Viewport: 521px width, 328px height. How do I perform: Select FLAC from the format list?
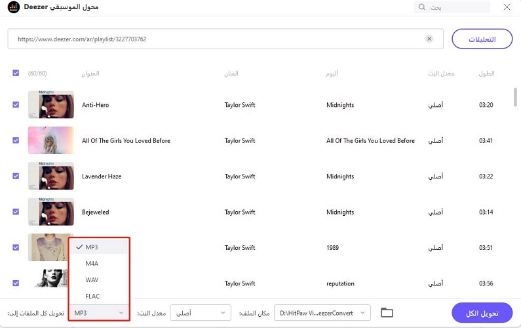click(99, 296)
